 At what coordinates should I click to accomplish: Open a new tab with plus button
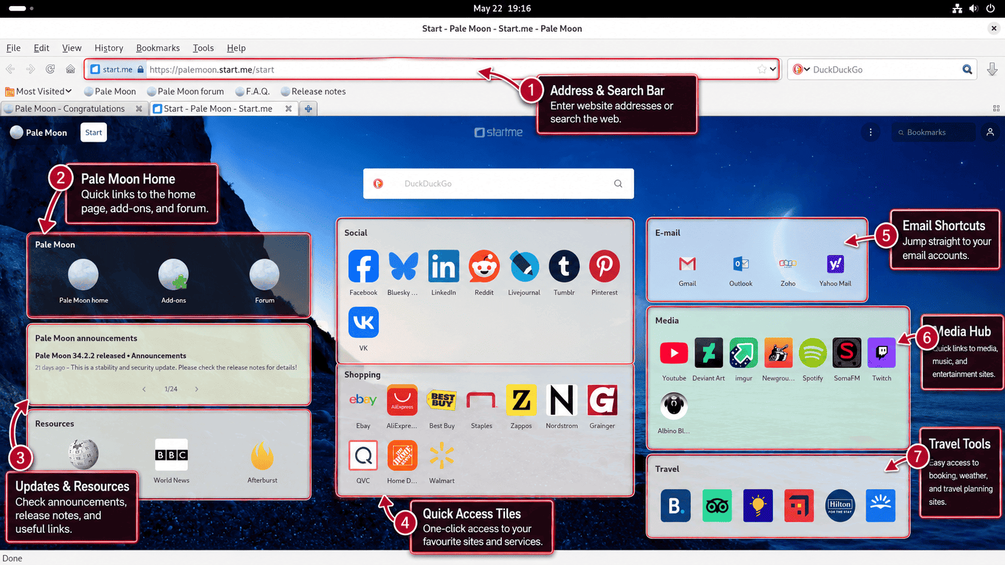(308, 109)
